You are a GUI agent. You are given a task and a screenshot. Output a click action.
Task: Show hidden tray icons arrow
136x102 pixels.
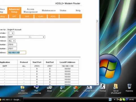pyautogui.click(x=114, y=99)
